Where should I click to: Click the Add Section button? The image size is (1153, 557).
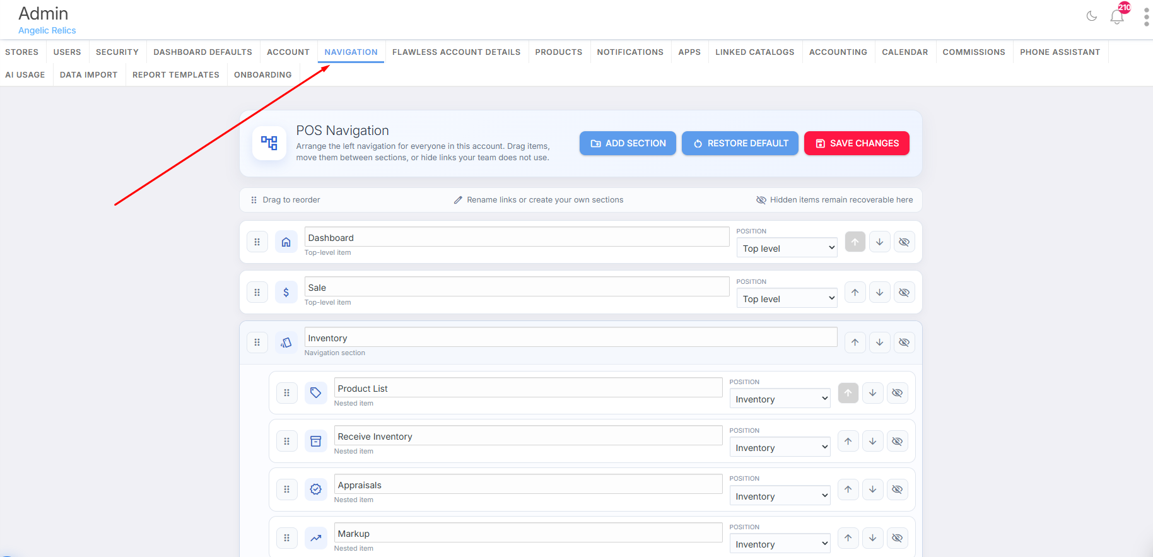pos(628,143)
